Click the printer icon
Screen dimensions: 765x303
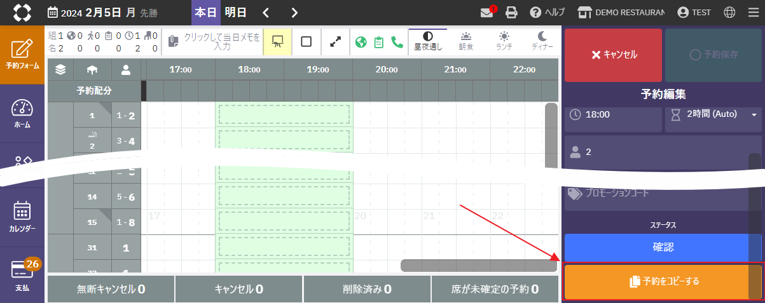(x=511, y=13)
